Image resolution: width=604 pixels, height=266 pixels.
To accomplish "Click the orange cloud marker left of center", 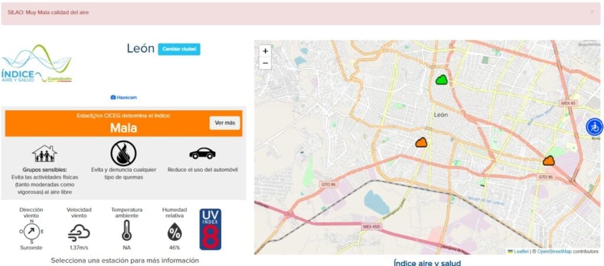I will [x=421, y=142].
